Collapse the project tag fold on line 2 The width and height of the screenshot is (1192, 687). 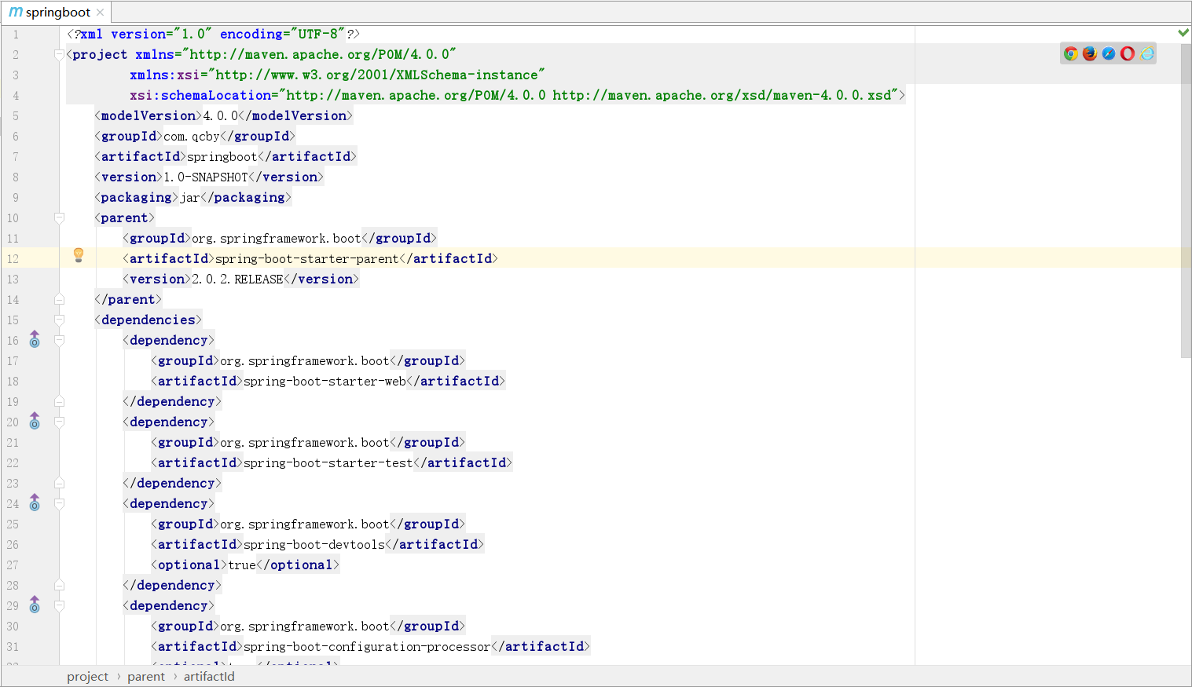tap(59, 55)
